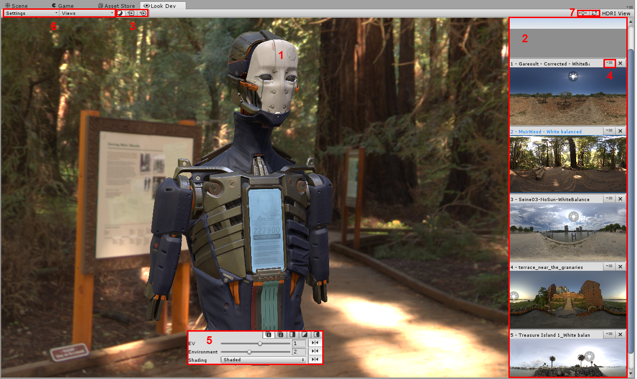Click the rotate environment refresh icon
The height and width of the screenshot is (379, 637).
[594, 13]
